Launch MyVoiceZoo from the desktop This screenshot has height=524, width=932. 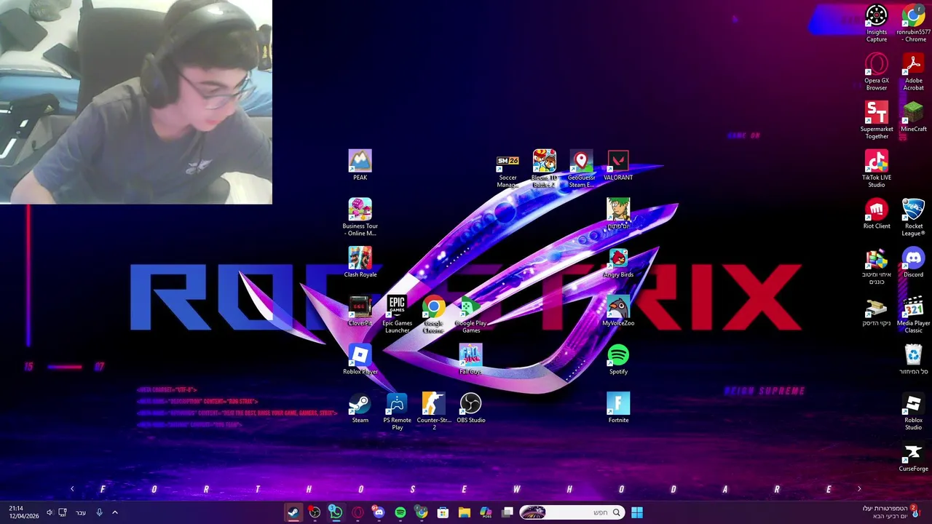point(618,311)
